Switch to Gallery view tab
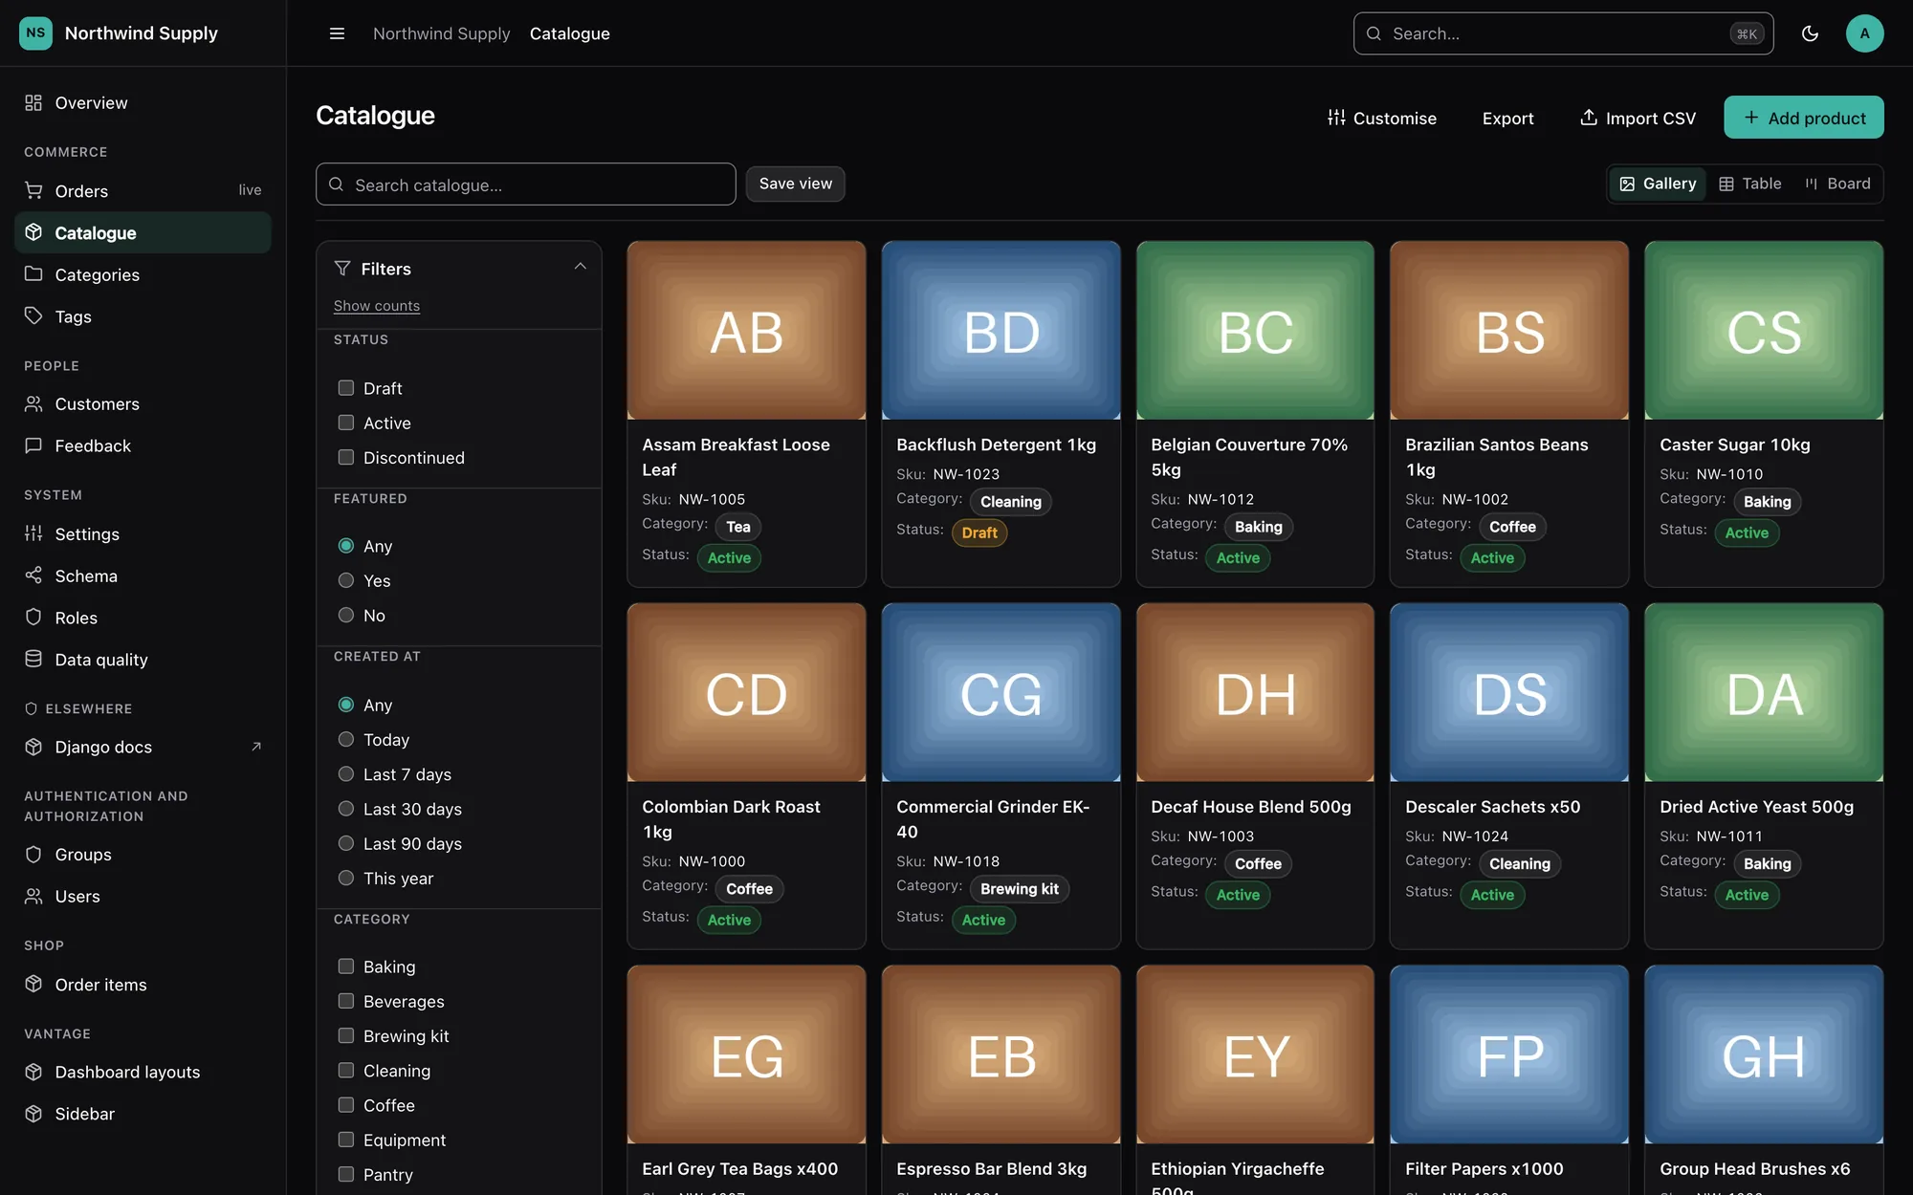The width and height of the screenshot is (1913, 1195). 1658,184
